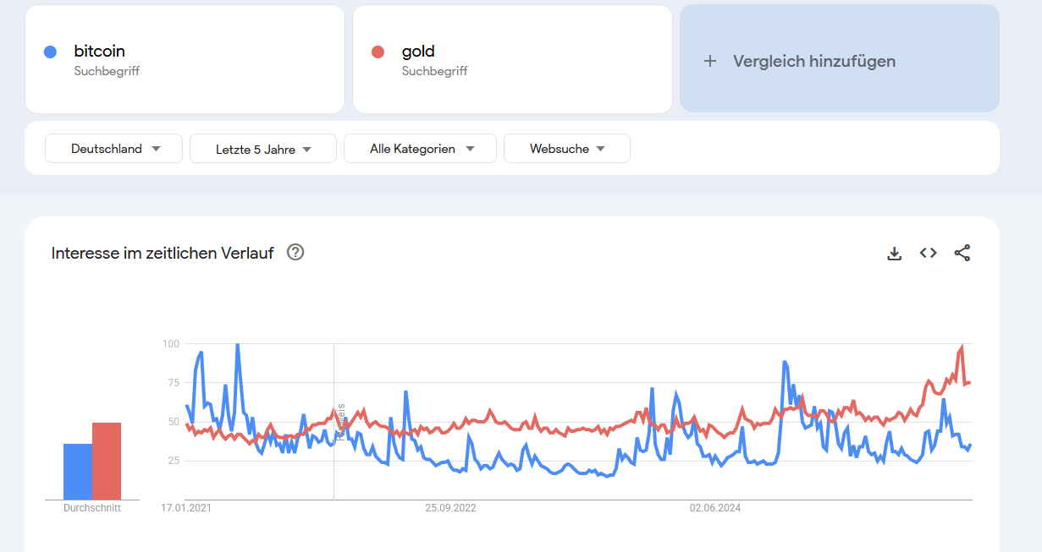Select the red gold average bar
The height and width of the screenshot is (552, 1042).
tap(107, 461)
